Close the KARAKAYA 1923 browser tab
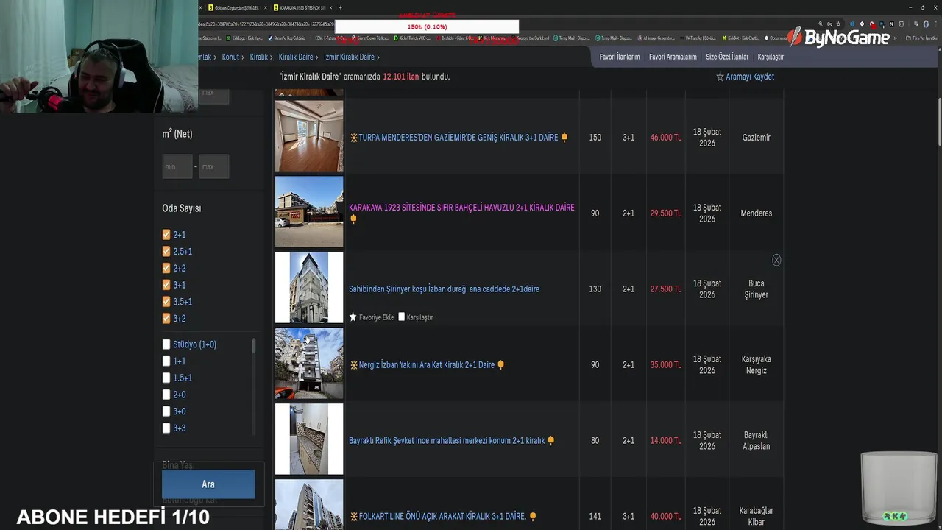Viewport: 942px width, 530px height. 330,7
